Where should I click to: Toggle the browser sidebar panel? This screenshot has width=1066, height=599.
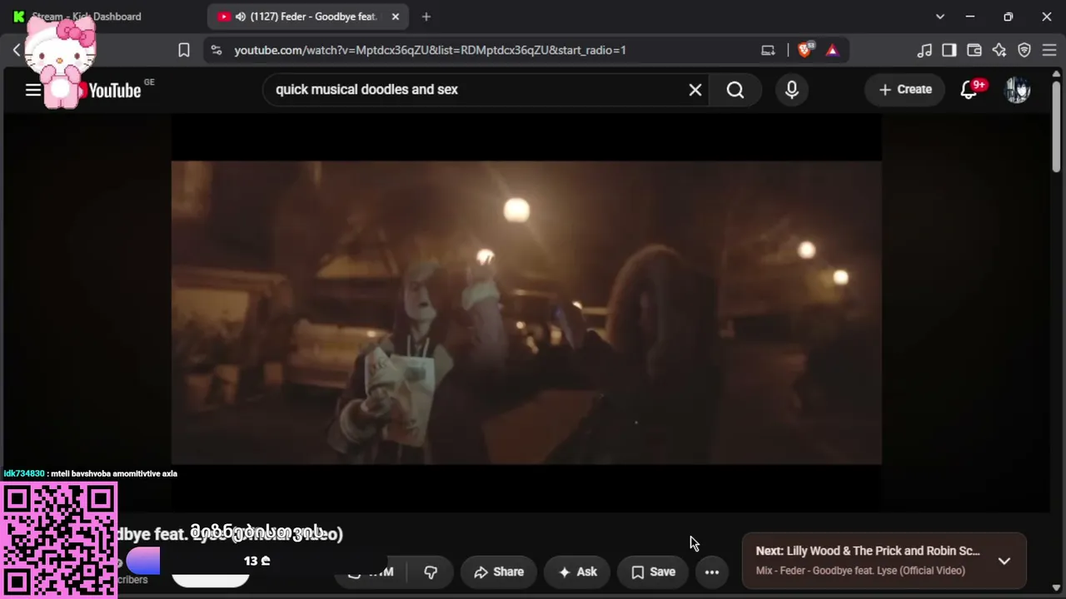point(949,50)
